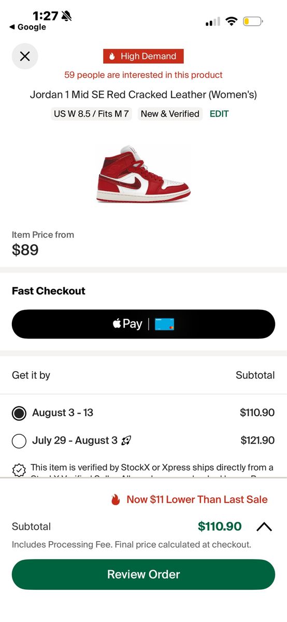Tap the Apple logo on the Pay button
The image size is (287, 622).
pyautogui.click(x=117, y=324)
